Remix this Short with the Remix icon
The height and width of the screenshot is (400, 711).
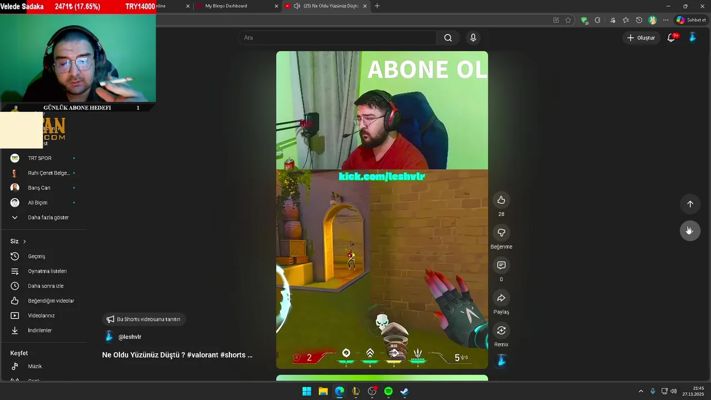(501, 331)
